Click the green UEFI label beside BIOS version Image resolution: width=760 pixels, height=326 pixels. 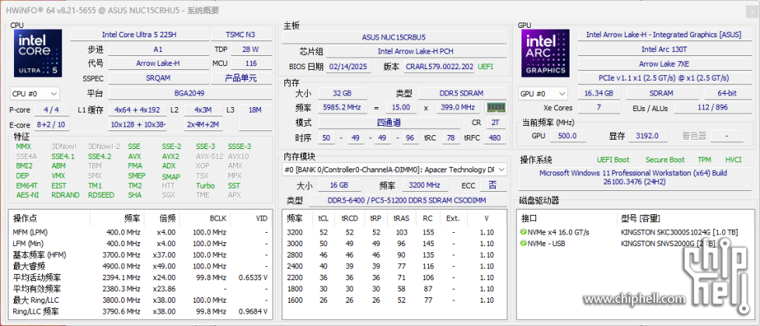(x=485, y=67)
